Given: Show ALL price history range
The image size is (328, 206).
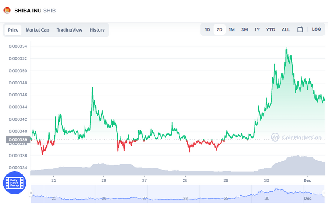Looking at the screenshot, I should coord(286,29).
